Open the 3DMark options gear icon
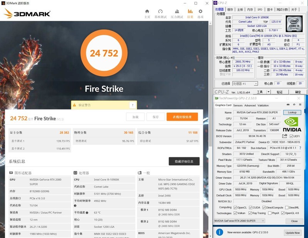Image resolution: width=308 pixels, height=238 pixels. tap(200, 12)
